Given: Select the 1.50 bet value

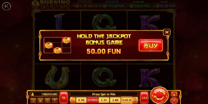Looking at the screenshot, I should click(x=104, y=100).
